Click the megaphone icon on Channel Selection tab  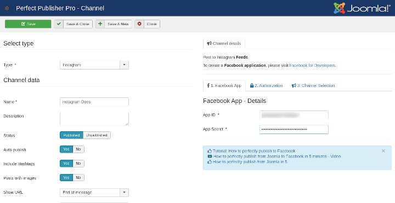pyautogui.click(x=294, y=85)
